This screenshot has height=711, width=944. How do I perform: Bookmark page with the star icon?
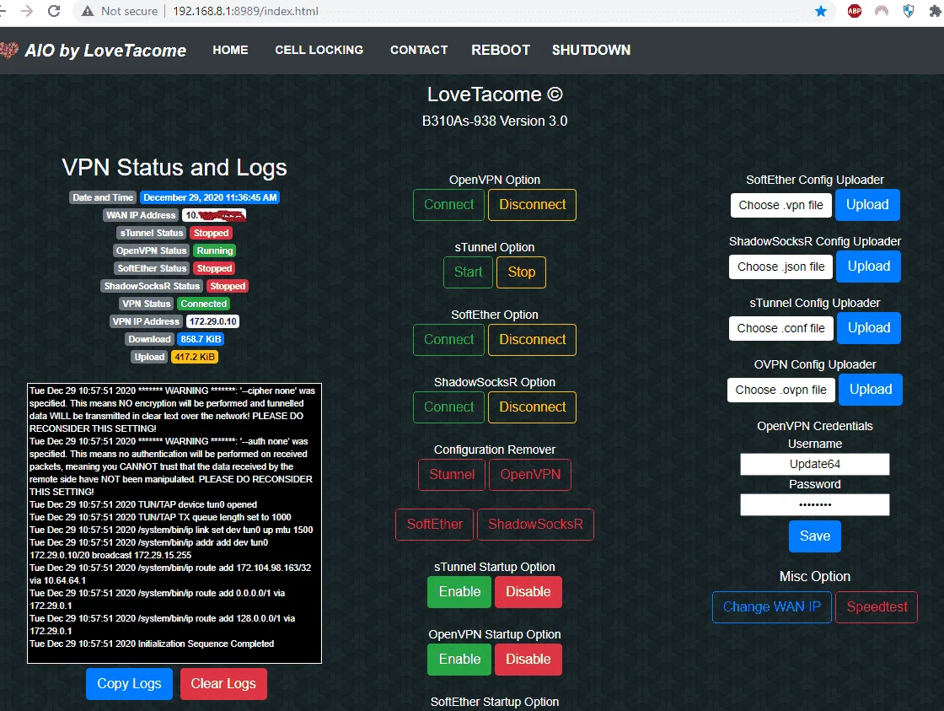[821, 11]
